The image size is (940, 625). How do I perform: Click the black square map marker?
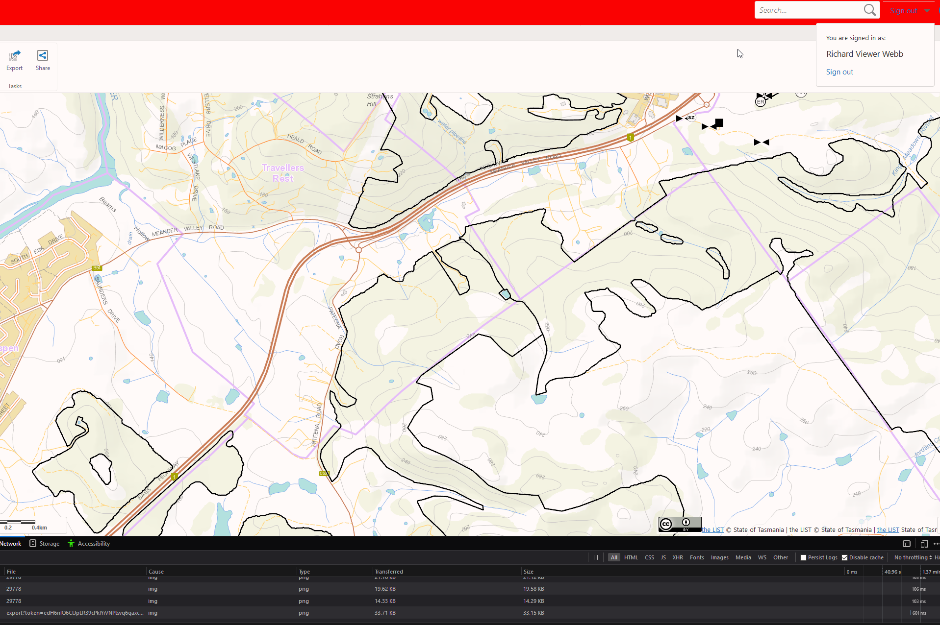point(719,122)
